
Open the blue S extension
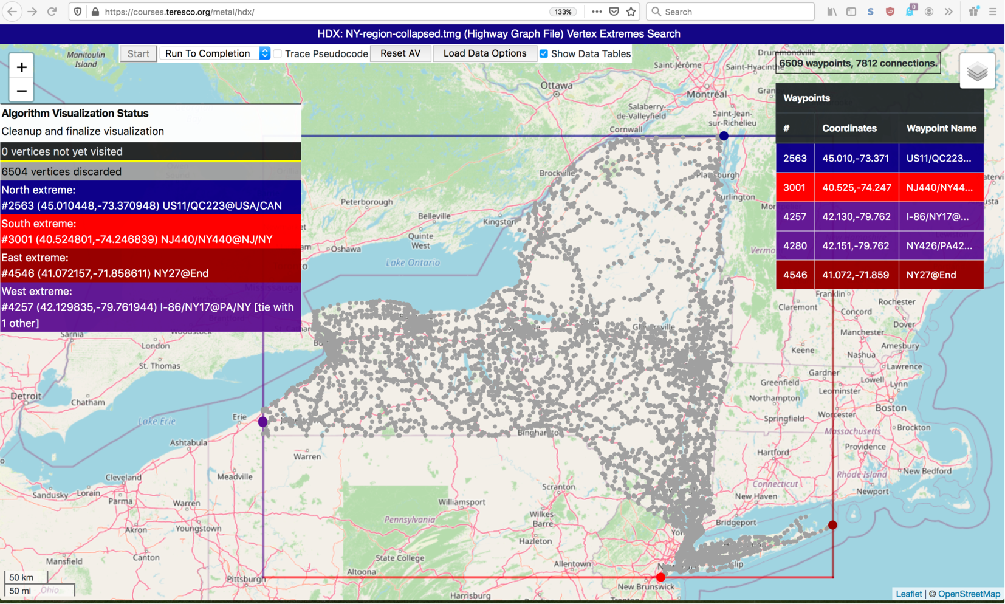pyautogui.click(x=871, y=12)
